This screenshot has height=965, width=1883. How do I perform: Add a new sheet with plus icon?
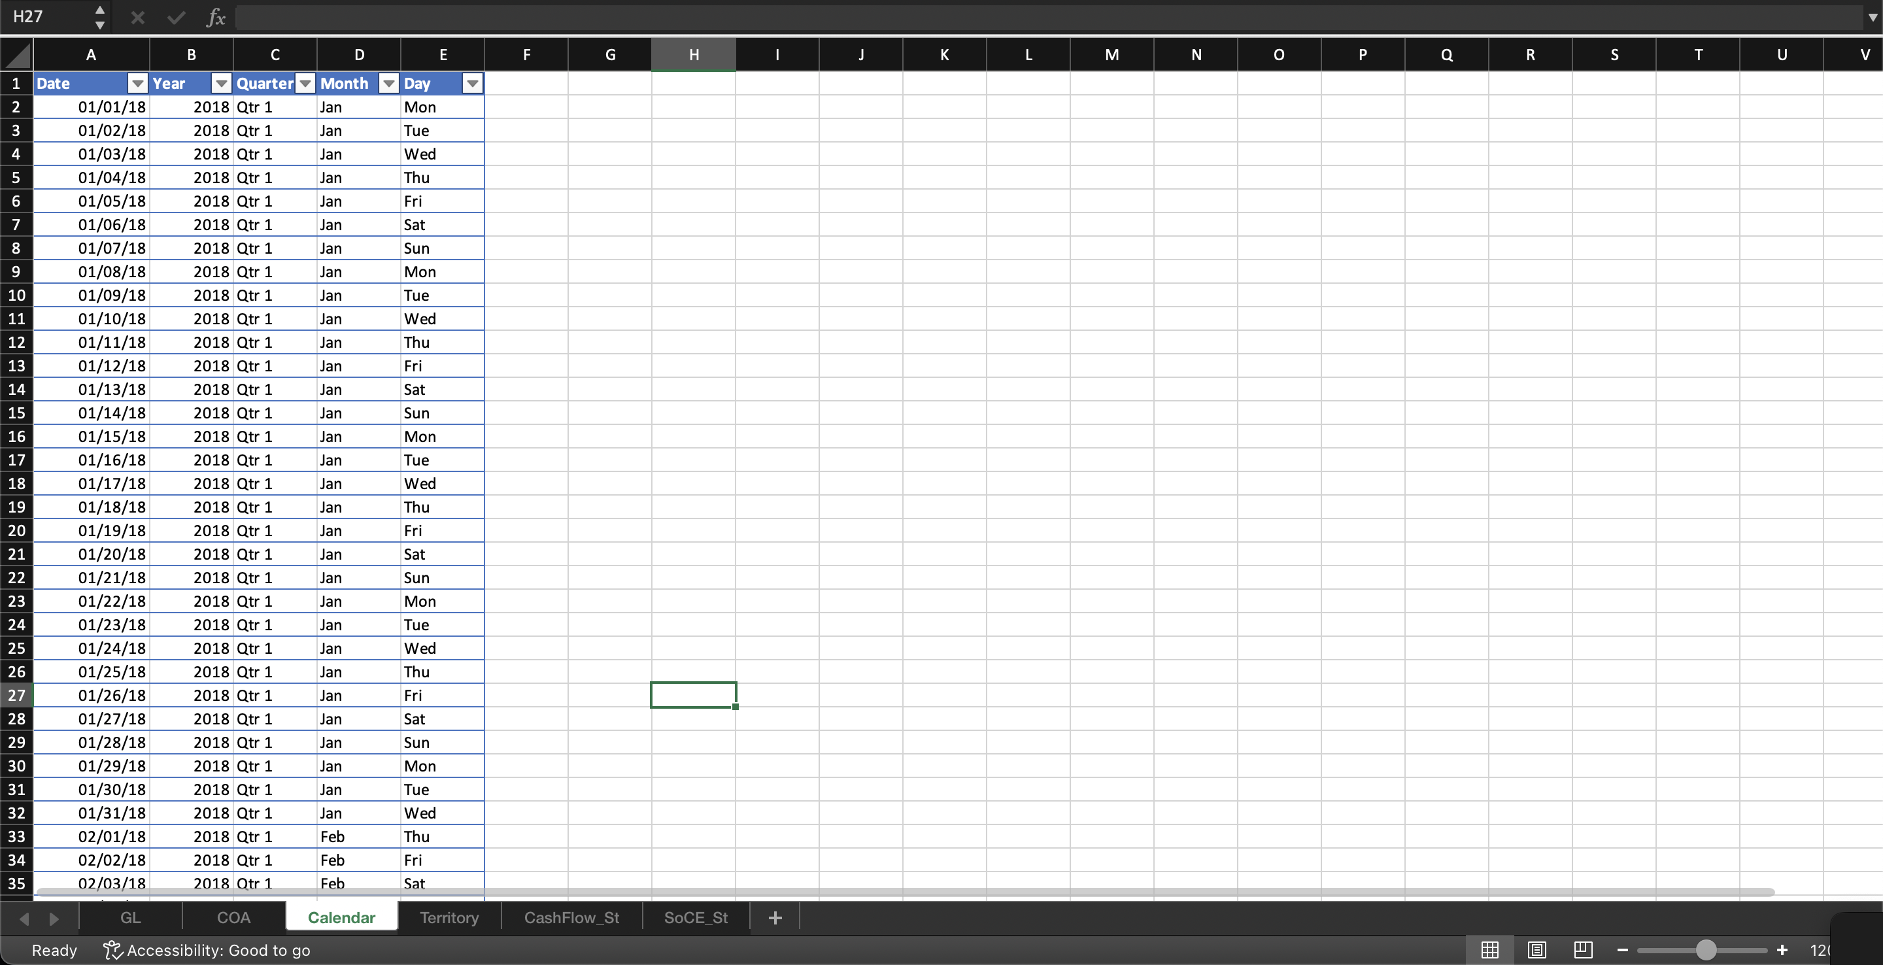[775, 917]
